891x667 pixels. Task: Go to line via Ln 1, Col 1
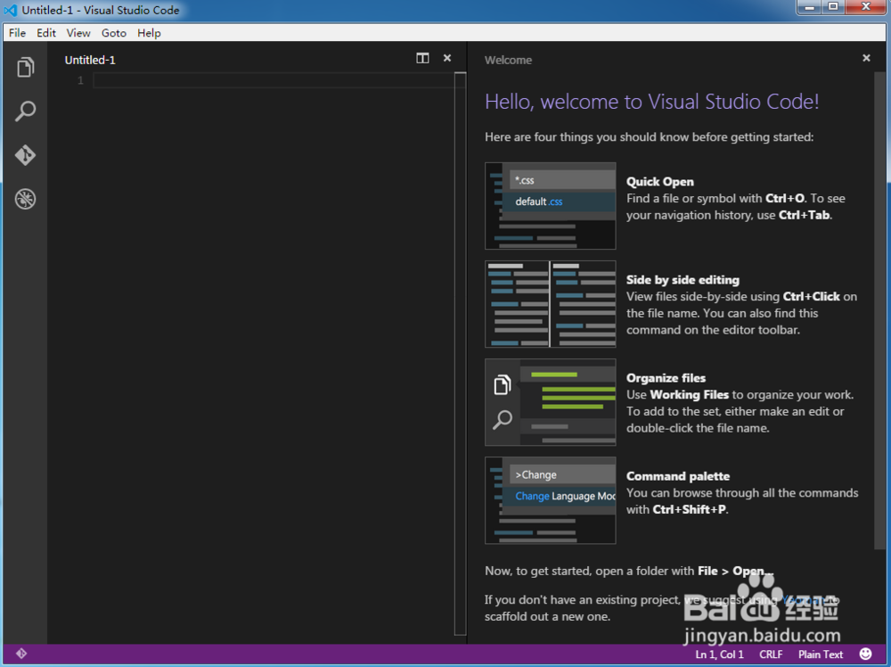[x=719, y=655]
